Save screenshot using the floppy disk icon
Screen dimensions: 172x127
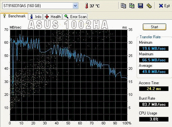(x=141, y=5)
